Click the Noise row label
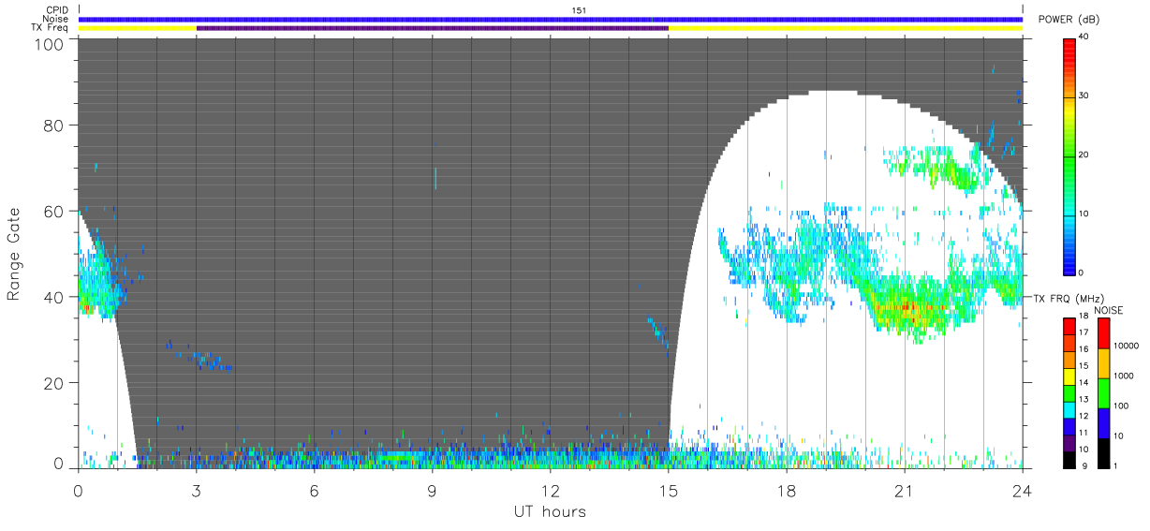 click(56, 19)
